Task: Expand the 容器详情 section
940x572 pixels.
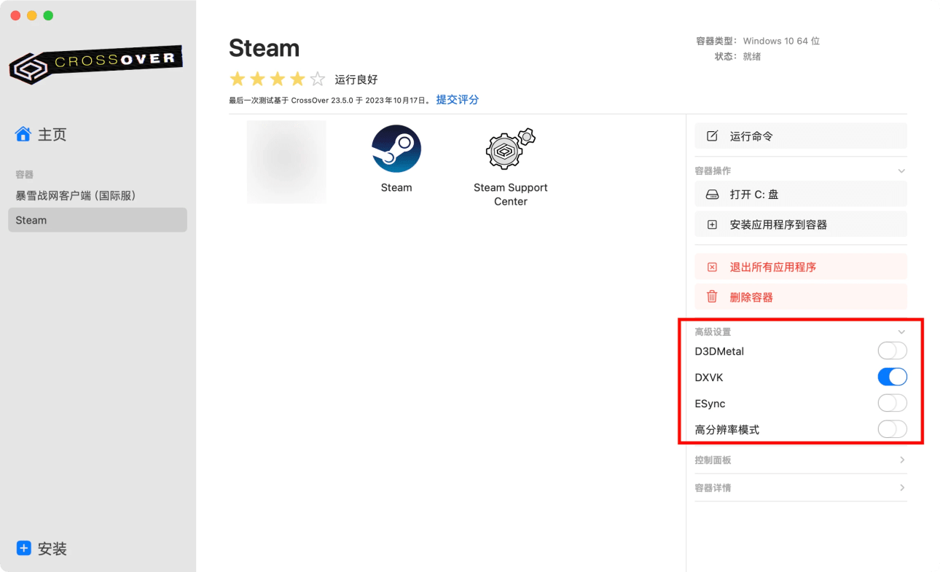Action: coord(901,488)
